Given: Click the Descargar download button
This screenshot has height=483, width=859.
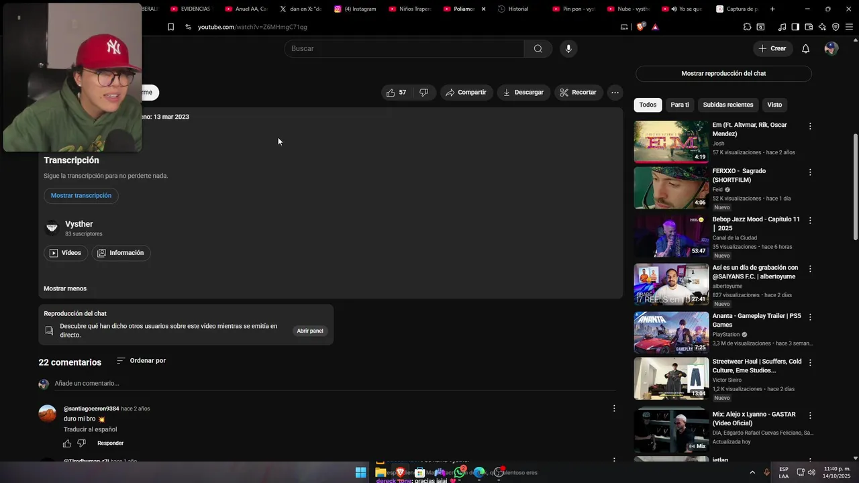Looking at the screenshot, I should [523, 93].
